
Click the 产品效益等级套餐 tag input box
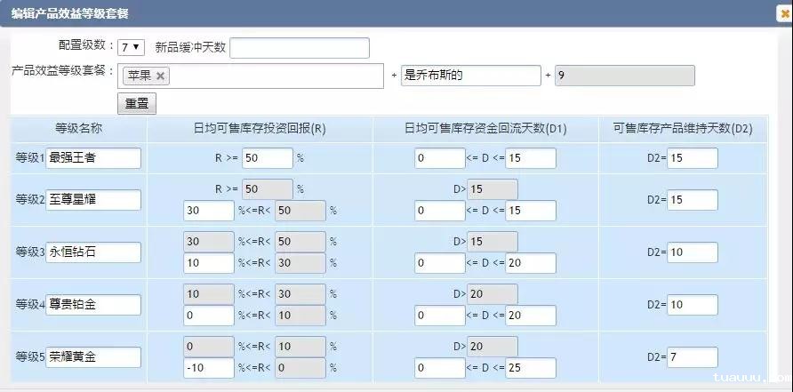[x=276, y=76]
